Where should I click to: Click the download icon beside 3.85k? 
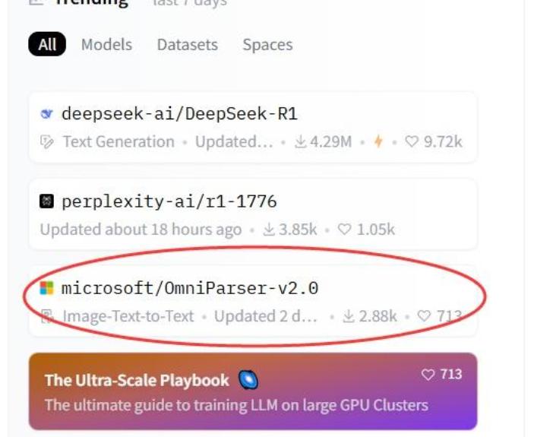tap(268, 230)
